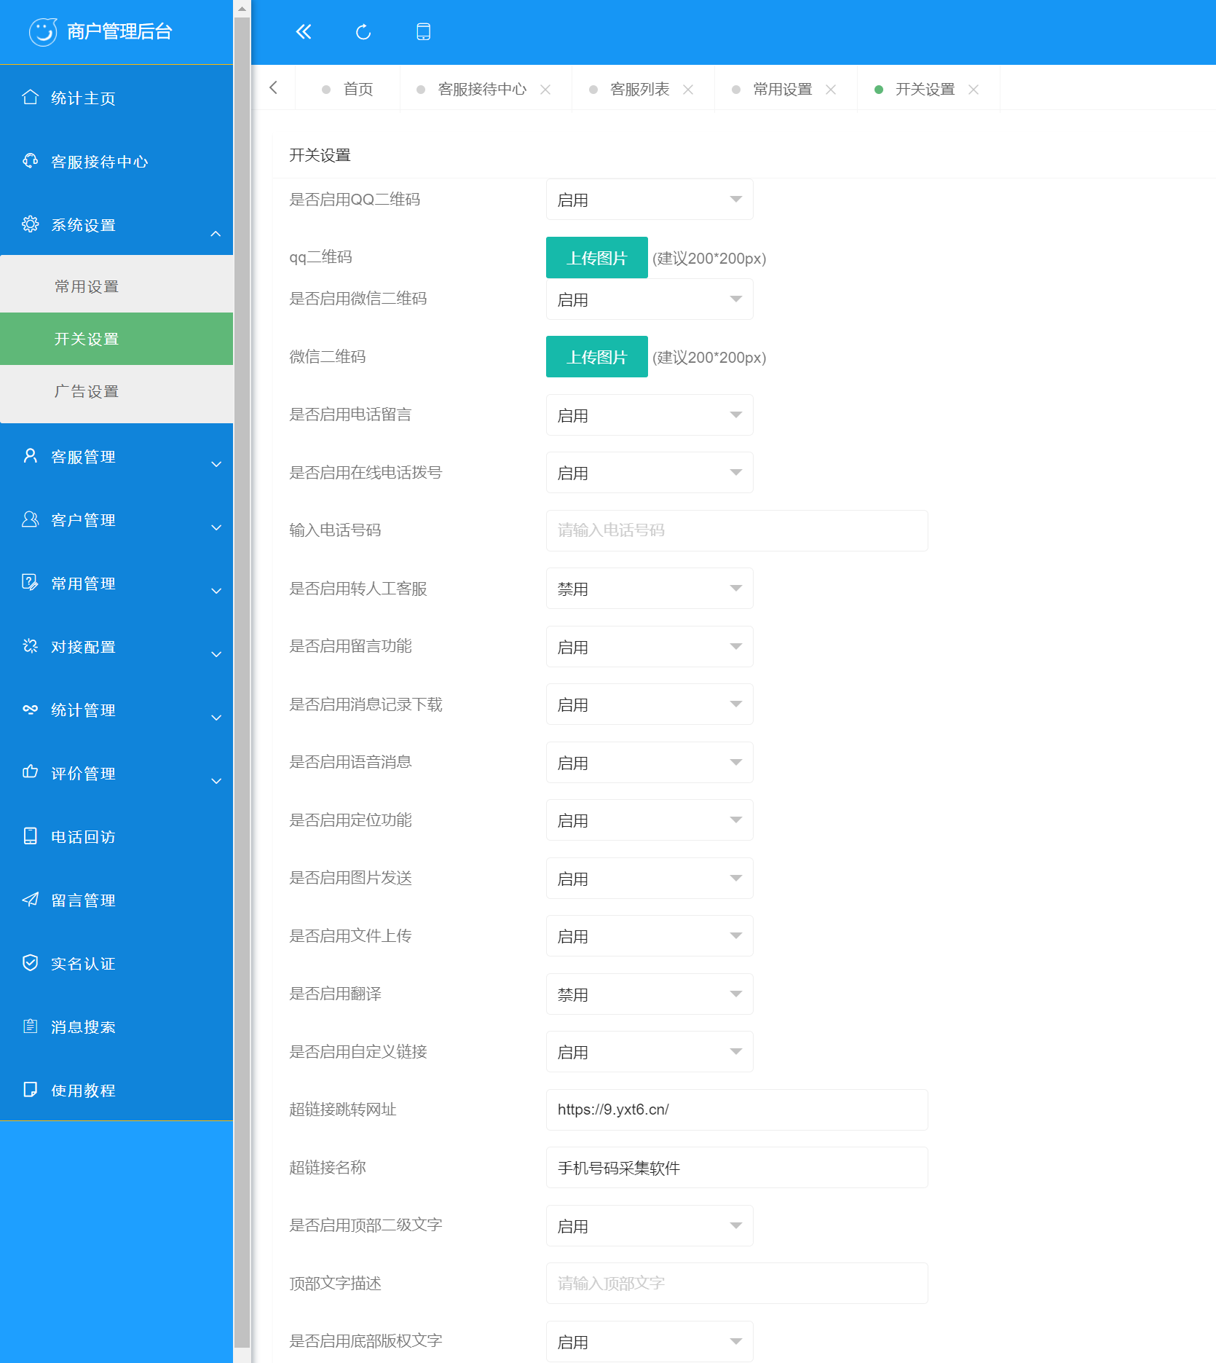Image resolution: width=1216 pixels, height=1363 pixels.
Task: Click the mobile device icon in top bar
Action: point(423,31)
